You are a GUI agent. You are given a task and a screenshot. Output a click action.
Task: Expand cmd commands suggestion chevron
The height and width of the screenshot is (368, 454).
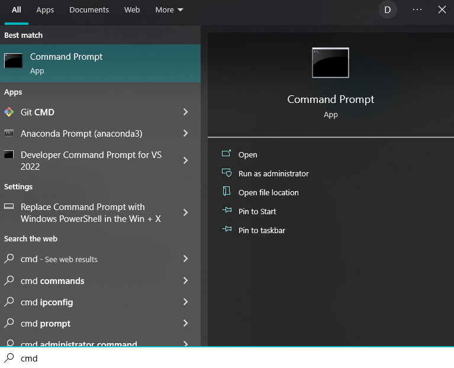pos(186,280)
